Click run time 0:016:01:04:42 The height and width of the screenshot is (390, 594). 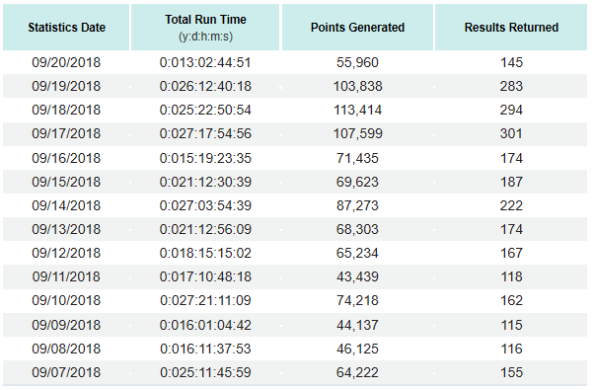tap(205, 325)
